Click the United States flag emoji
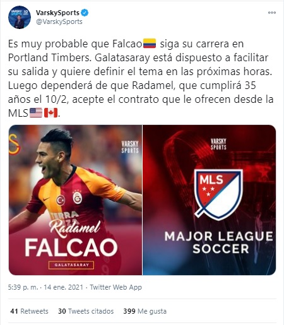This screenshot has height=325, width=284. click(x=36, y=113)
